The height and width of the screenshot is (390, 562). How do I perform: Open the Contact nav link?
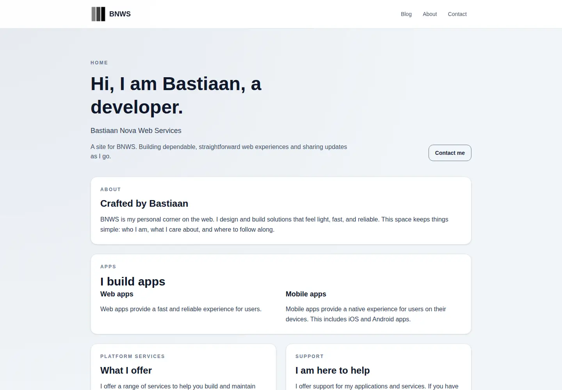click(457, 14)
